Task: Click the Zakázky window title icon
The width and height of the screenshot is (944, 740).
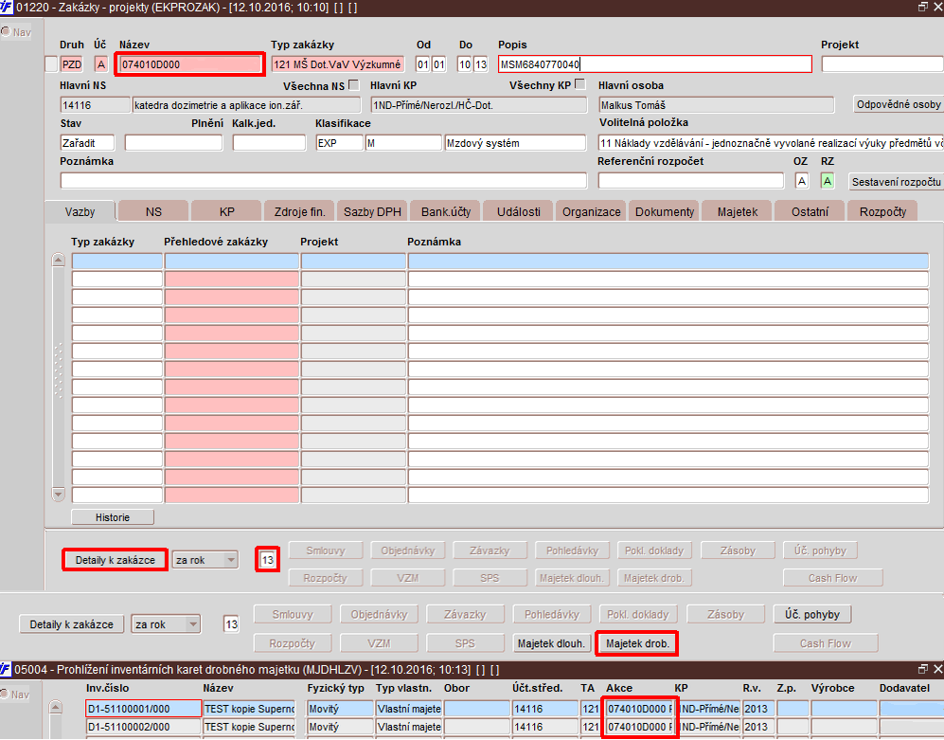Action: pos(8,7)
